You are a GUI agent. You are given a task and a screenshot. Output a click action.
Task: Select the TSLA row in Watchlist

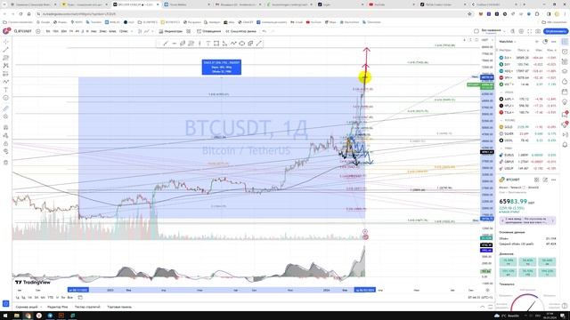click(x=528, y=113)
